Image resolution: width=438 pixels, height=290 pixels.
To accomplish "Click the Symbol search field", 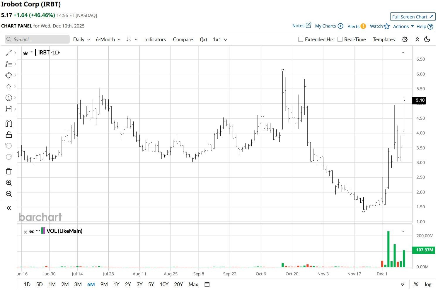I will tap(37, 40).
